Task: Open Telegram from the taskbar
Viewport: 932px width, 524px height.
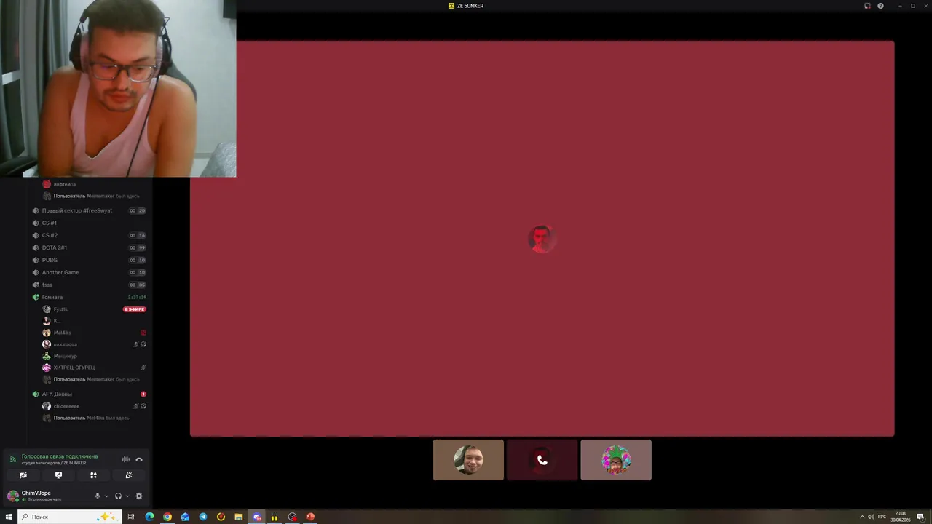Action: pos(203,517)
